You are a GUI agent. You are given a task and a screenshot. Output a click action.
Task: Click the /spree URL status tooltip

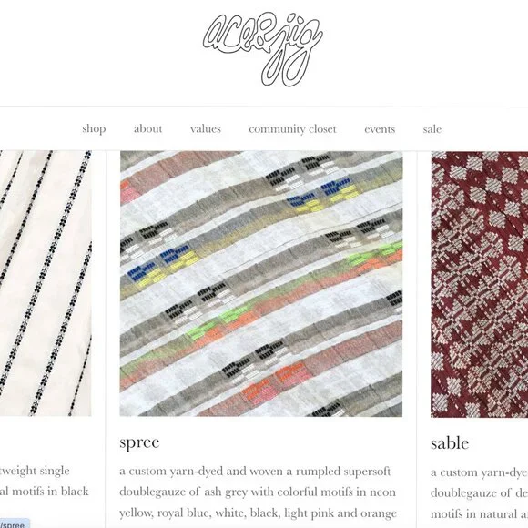point(15,524)
